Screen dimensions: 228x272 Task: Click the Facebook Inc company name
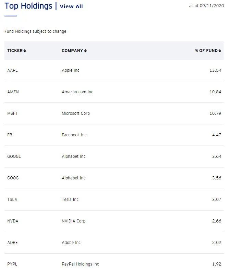click(x=74, y=135)
